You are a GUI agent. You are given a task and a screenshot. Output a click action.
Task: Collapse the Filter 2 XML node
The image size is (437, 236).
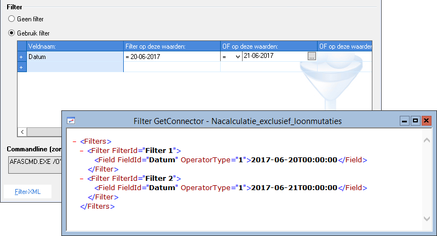[x=82, y=179]
